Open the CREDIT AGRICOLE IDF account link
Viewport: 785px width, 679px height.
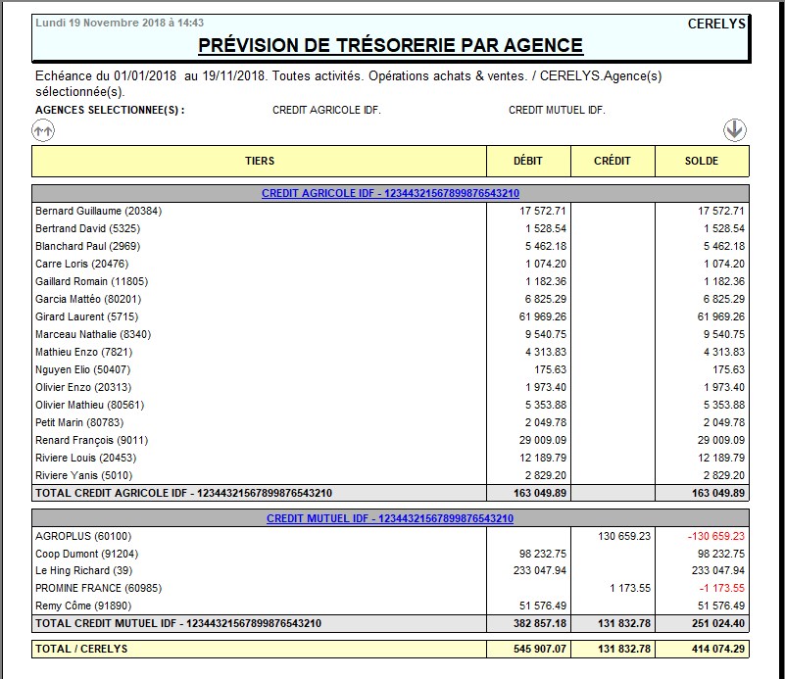click(390, 194)
